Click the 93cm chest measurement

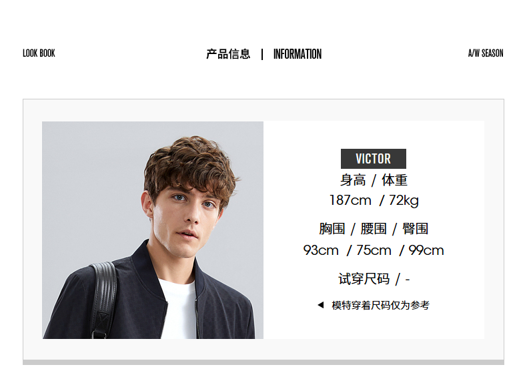click(321, 250)
